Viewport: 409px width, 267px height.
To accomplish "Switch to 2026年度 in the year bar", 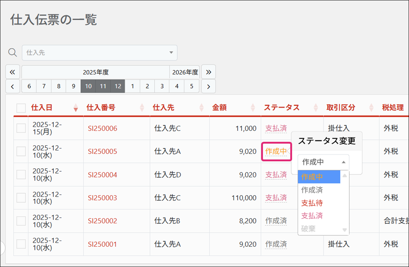I will pyautogui.click(x=184, y=72).
